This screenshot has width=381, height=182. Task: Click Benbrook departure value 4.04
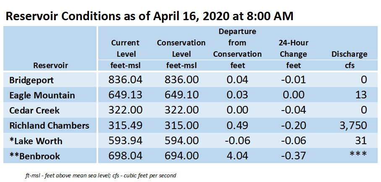coord(237,156)
